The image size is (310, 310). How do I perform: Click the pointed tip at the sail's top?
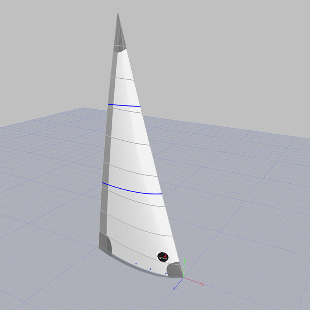[118, 15]
